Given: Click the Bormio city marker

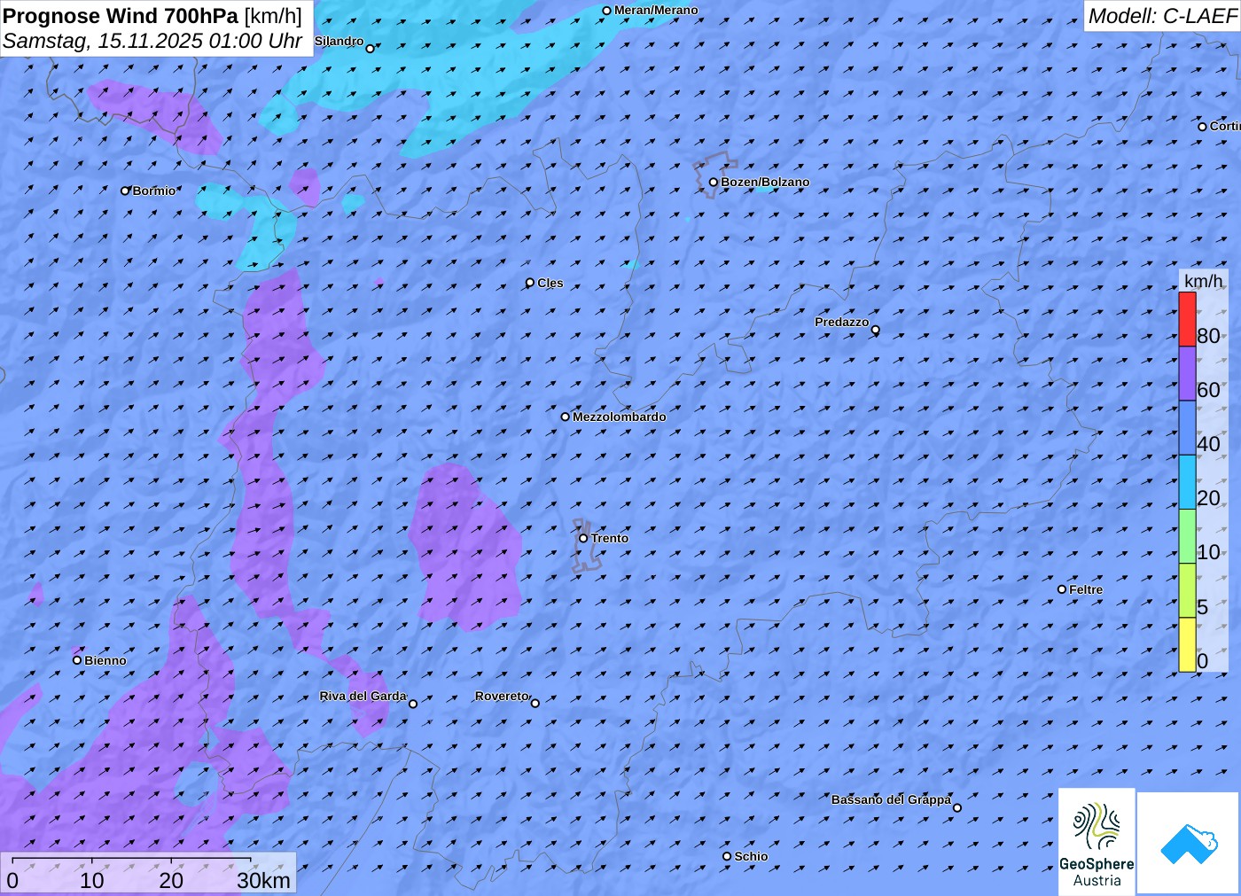Looking at the screenshot, I should pyautogui.click(x=125, y=191).
